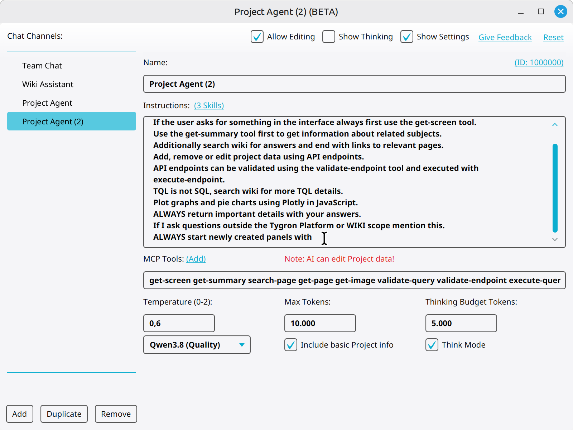Maximize the Project Agent window
The height and width of the screenshot is (430, 573).
tap(541, 11)
